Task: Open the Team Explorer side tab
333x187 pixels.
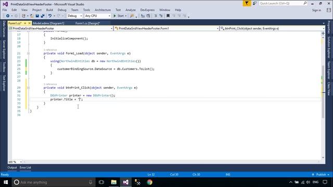Action: pos(329,70)
